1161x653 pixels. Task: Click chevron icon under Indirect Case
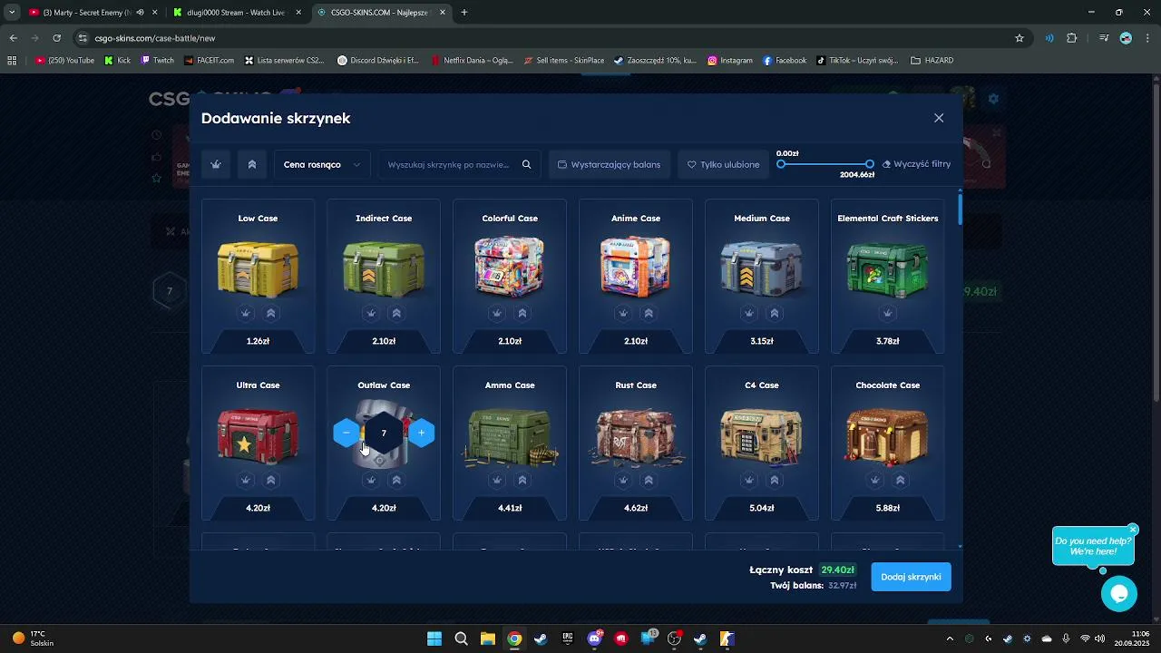click(396, 313)
